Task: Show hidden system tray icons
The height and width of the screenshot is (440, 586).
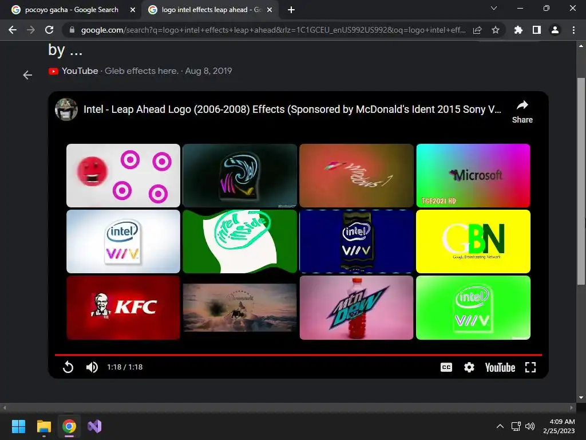Action: tap(500, 426)
